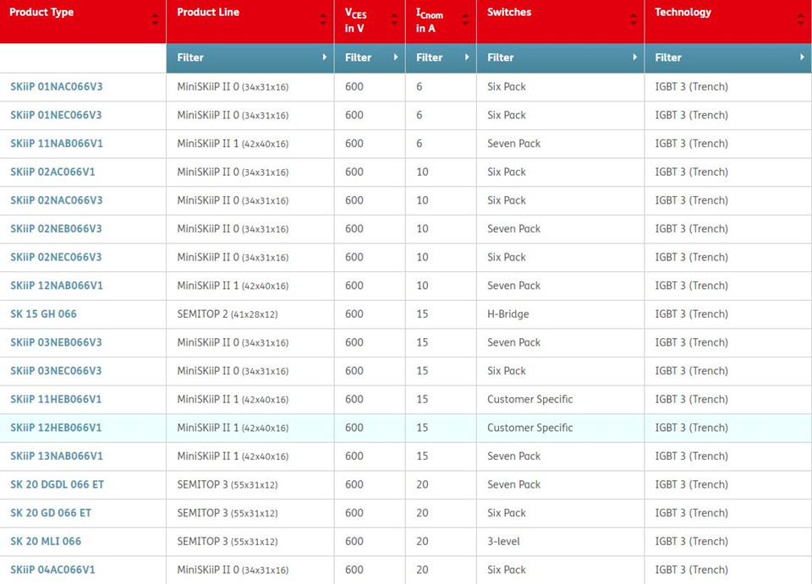The height and width of the screenshot is (584, 812).
Task: Select Seven Pack in SKiiP 03NEB066V3 row
Action: pos(513,342)
